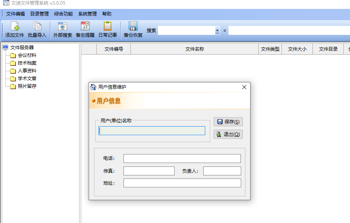Open the 综合功能 menu
350x223 pixels.
[x=63, y=14]
